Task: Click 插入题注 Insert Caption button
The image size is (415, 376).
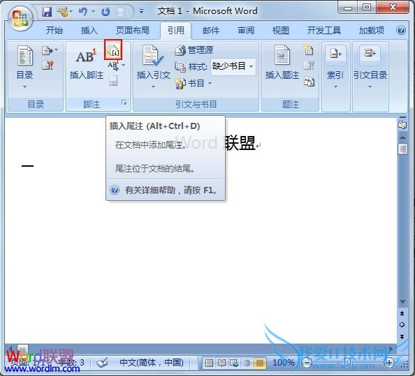Action: point(282,63)
